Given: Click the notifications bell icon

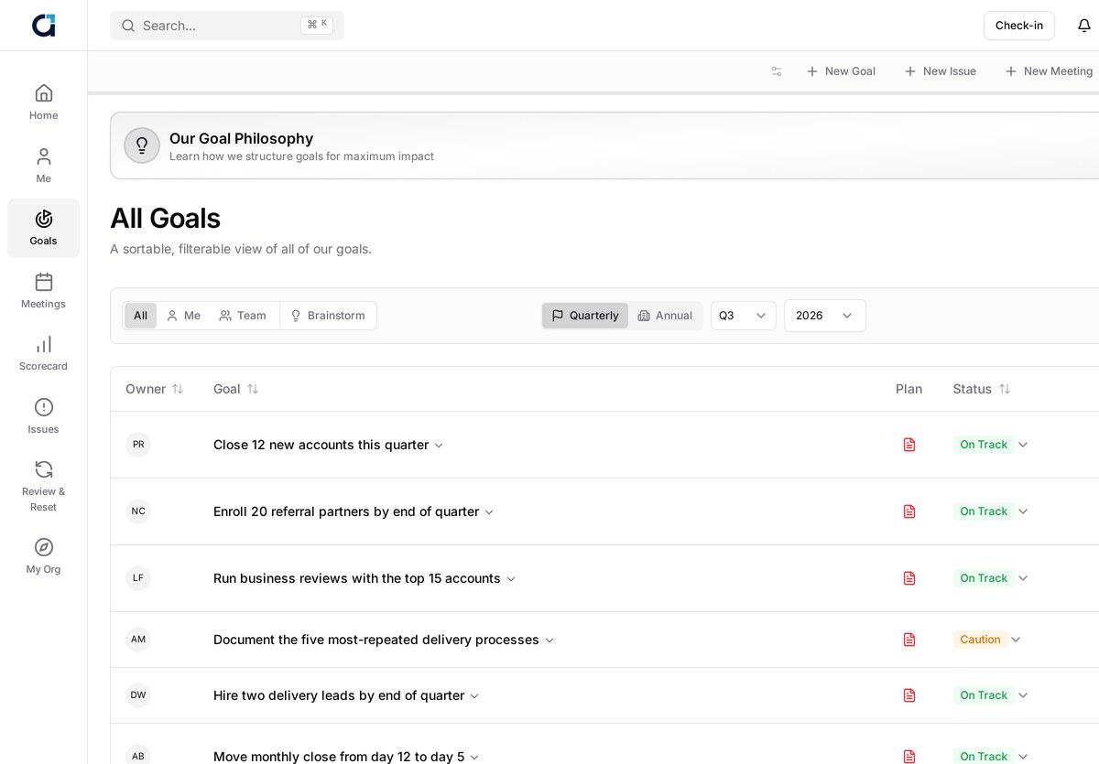Looking at the screenshot, I should click(1084, 26).
